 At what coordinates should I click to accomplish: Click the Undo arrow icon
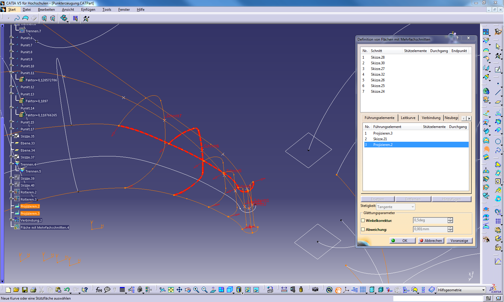67,290
